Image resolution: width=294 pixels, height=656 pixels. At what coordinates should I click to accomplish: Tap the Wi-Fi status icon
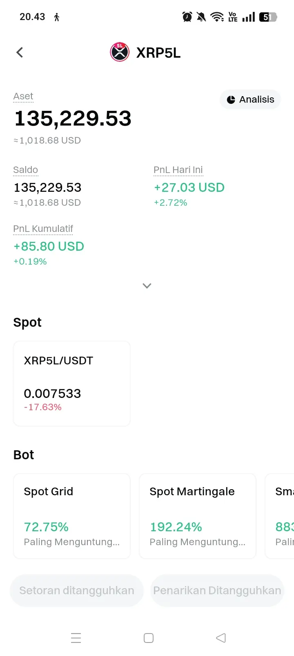[217, 17]
